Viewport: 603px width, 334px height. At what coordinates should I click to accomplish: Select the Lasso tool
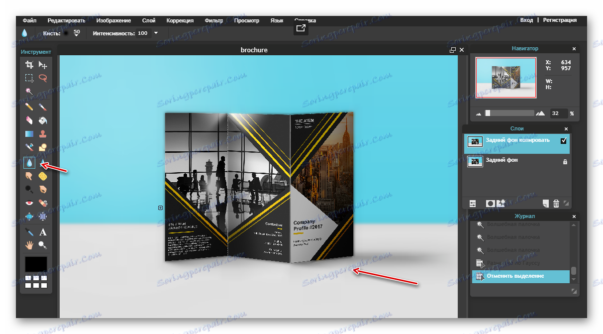point(43,78)
